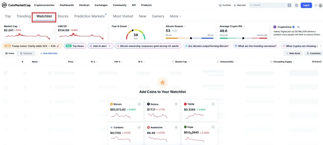Click the New Asset button
323x145 pixels.
293,53
